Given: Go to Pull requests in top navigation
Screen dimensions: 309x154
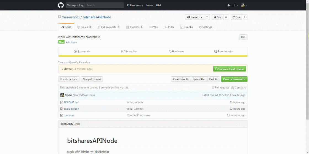Looking at the screenshot, I should coord(135,5).
